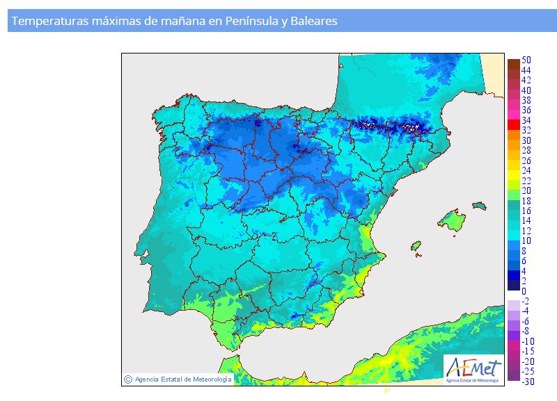Select the Ibiza island shape
The height and width of the screenshot is (401, 557).
point(416,246)
